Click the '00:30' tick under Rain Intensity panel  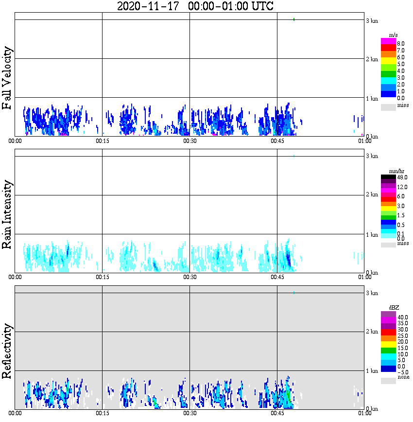(x=189, y=277)
